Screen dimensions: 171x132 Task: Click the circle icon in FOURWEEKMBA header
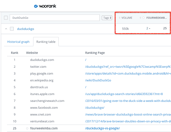coord(143,18)
